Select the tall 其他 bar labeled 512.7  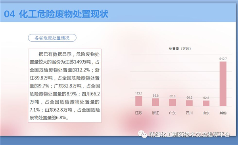pyautogui.click(x=223, y=84)
